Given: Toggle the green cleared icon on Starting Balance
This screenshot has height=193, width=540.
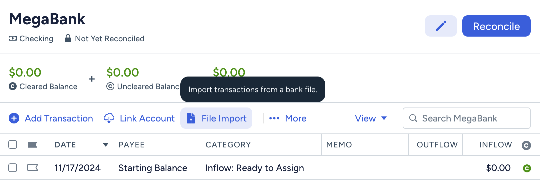Looking at the screenshot, I should [527, 168].
